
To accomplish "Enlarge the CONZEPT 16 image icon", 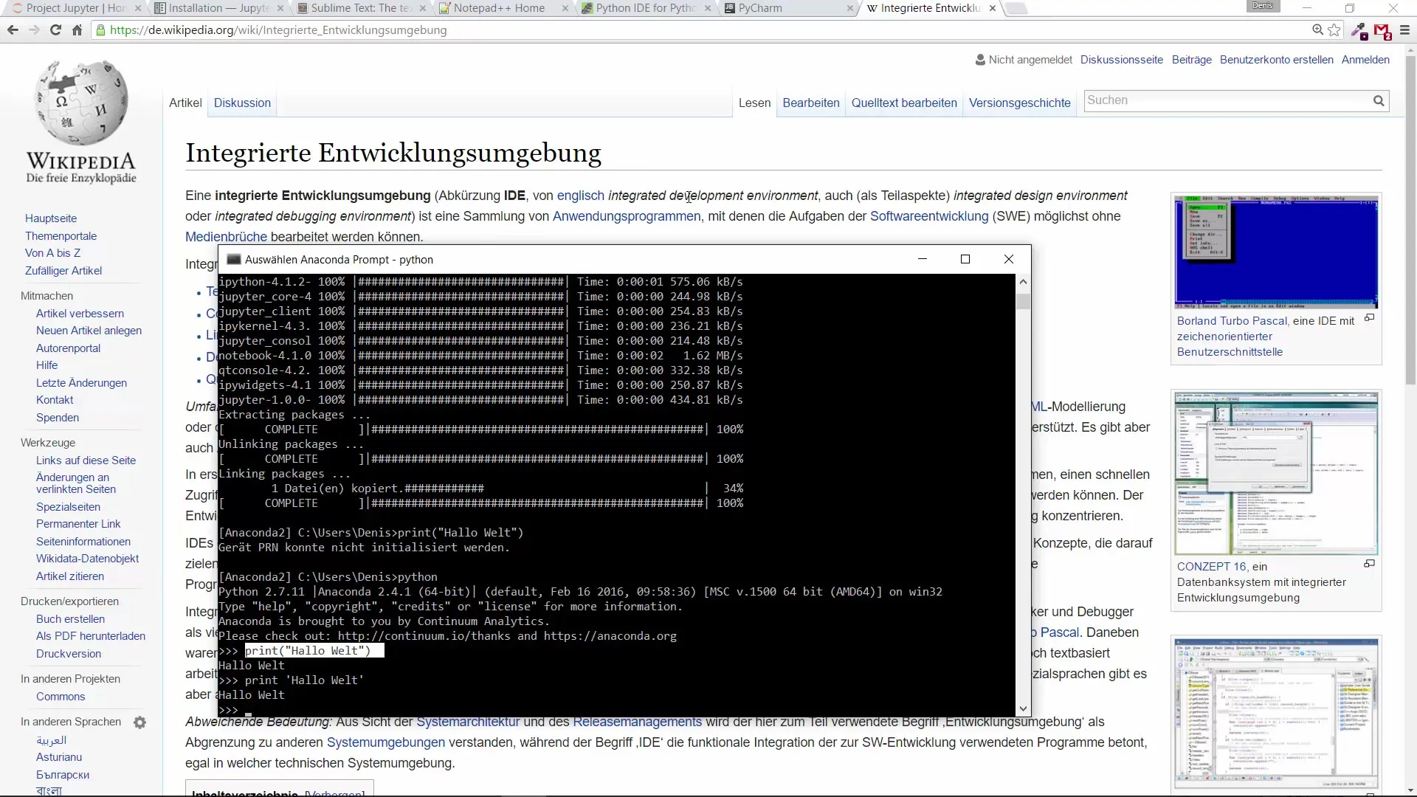I will click(1369, 564).
